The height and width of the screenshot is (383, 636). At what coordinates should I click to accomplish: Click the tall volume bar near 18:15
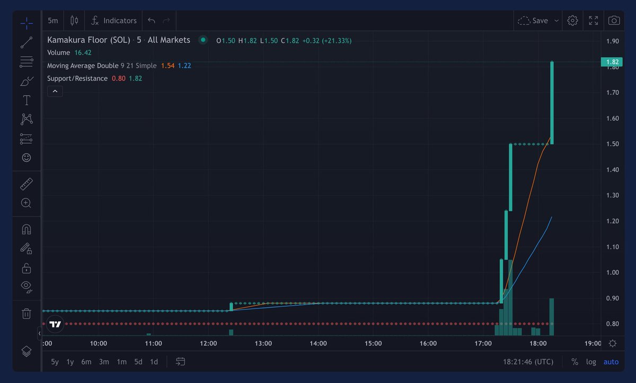pos(552,317)
